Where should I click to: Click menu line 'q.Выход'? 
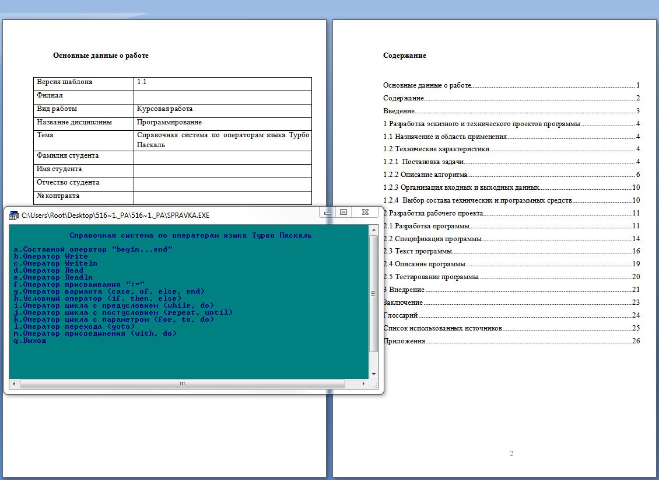tap(30, 340)
